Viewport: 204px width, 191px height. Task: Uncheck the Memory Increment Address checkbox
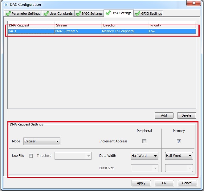click(179, 141)
